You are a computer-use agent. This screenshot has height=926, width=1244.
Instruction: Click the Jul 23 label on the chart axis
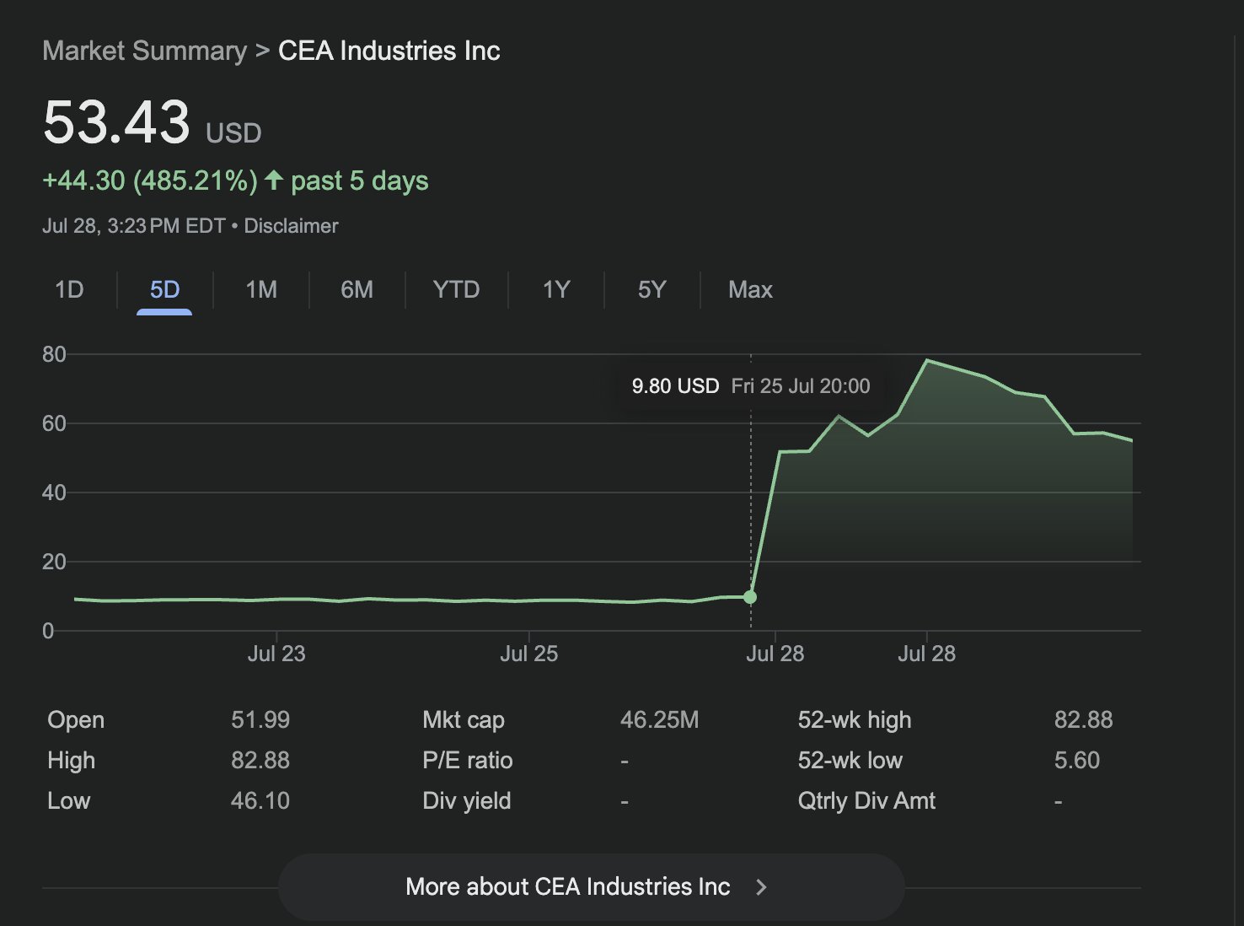point(276,654)
